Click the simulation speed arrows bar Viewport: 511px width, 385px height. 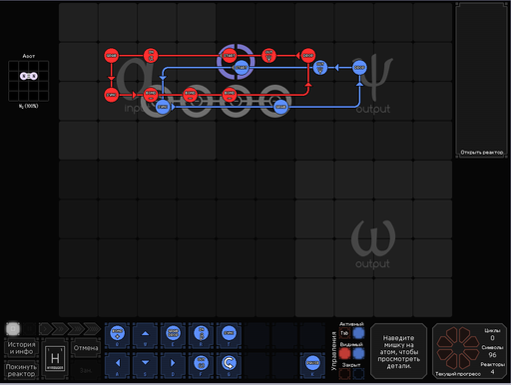70,329
